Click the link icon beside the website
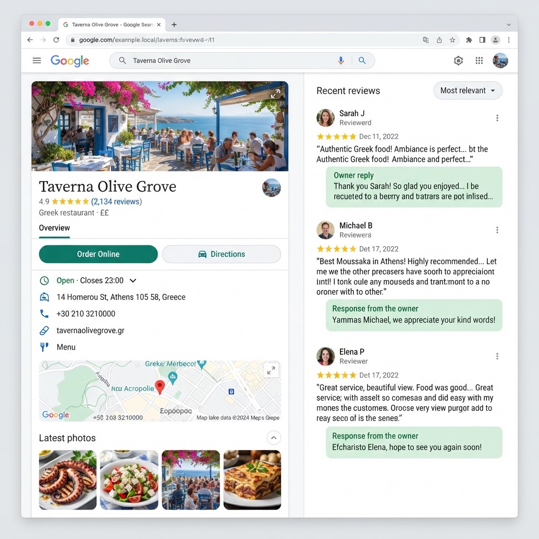 pos(44,331)
